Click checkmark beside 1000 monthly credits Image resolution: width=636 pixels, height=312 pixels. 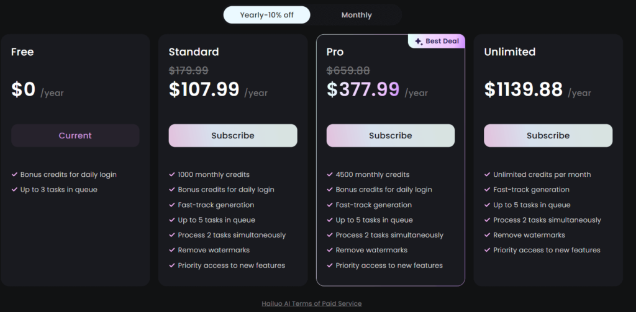pyautogui.click(x=172, y=175)
